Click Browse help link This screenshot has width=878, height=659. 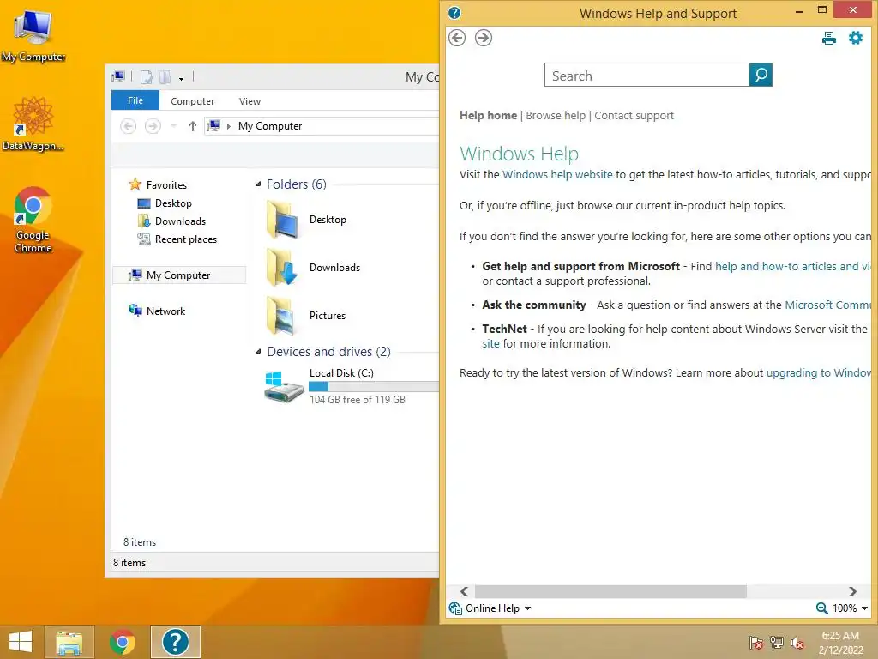(x=556, y=116)
